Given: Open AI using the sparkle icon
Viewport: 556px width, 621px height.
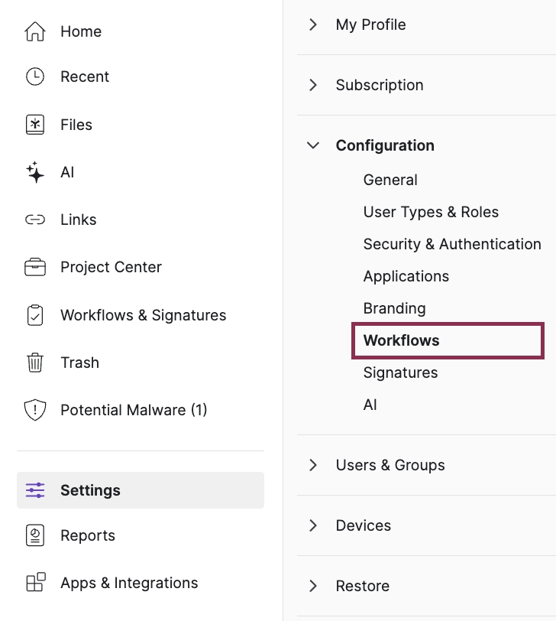Looking at the screenshot, I should coord(35,172).
